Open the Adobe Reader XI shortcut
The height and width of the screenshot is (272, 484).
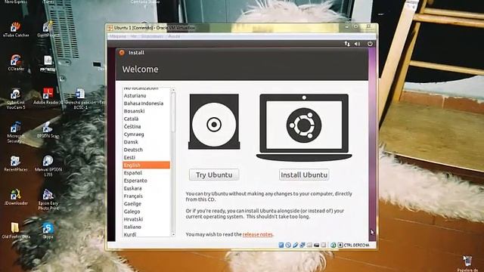pyautogui.click(x=48, y=96)
